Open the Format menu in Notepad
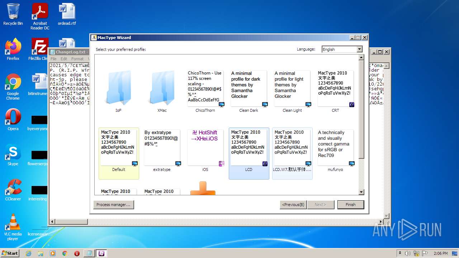Viewport: 459px width, 258px height. (x=77, y=59)
